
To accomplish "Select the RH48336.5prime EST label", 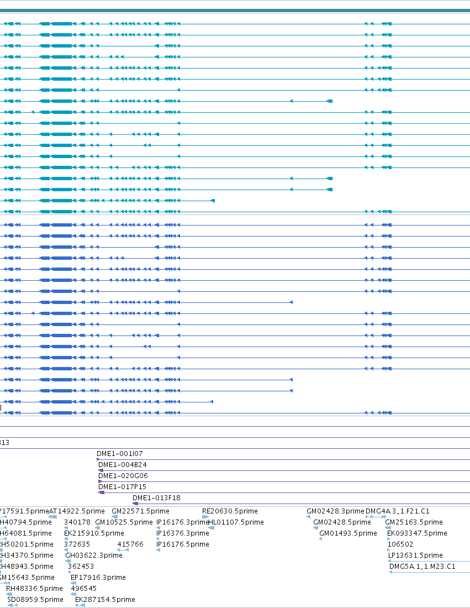I will (x=34, y=589).
